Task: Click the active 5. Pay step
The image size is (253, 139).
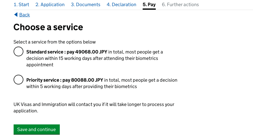Action: click(x=149, y=5)
